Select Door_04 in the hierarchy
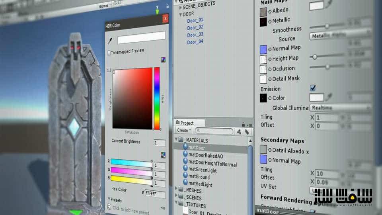The width and height of the screenshot is (382, 215). pyautogui.click(x=195, y=42)
